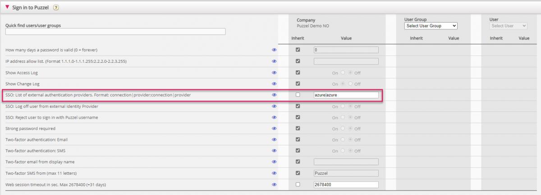Click the 2678400 session timeout field
The image size is (541, 195).
tap(346, 185)
